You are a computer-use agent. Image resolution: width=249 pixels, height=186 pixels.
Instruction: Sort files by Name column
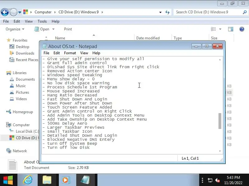(60, 38)
